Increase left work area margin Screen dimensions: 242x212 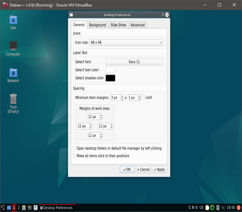tap(91, 125)
